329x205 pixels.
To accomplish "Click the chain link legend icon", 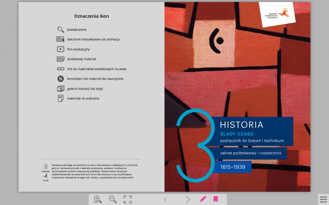I will pos(61,69).
